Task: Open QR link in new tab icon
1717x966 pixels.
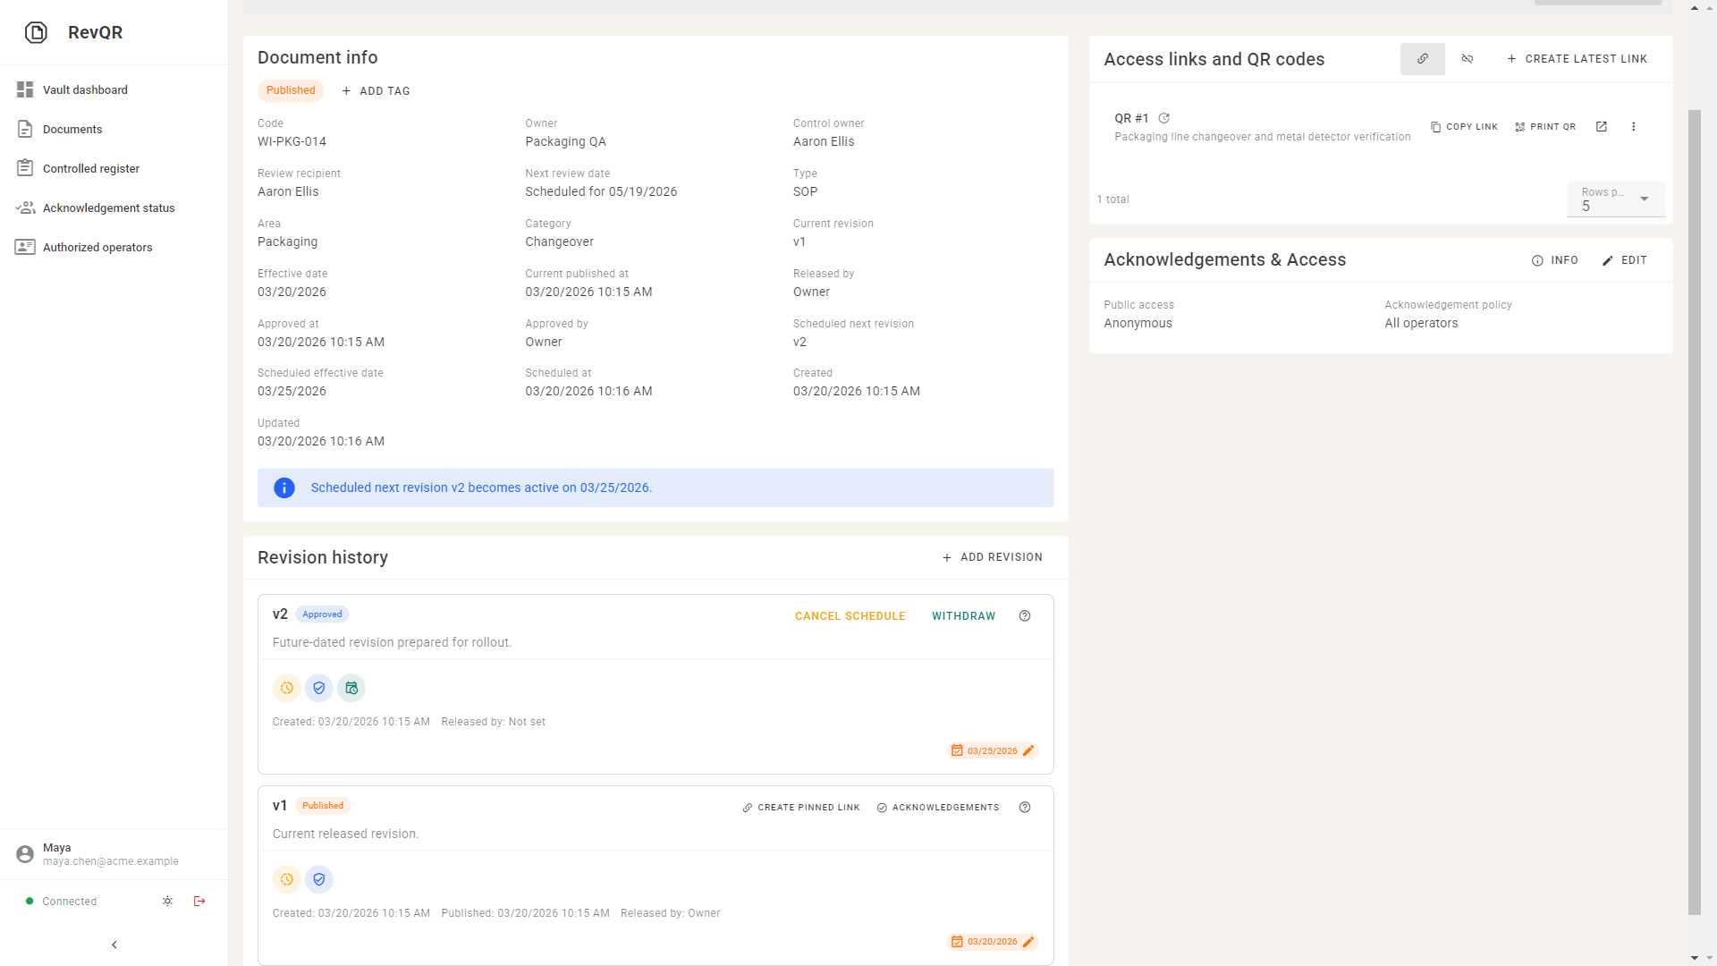Action: [1602, 126]
